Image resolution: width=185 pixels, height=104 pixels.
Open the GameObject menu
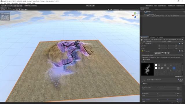pos(15,3)
